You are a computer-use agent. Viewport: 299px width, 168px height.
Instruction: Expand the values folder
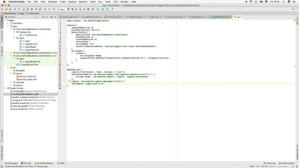[11, 85]
